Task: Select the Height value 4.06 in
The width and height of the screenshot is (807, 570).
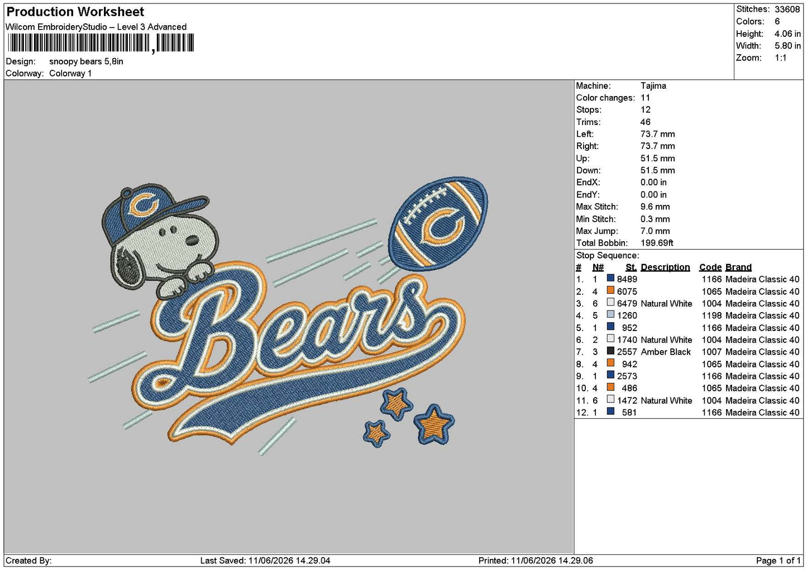Action: [x=787, y=33]
